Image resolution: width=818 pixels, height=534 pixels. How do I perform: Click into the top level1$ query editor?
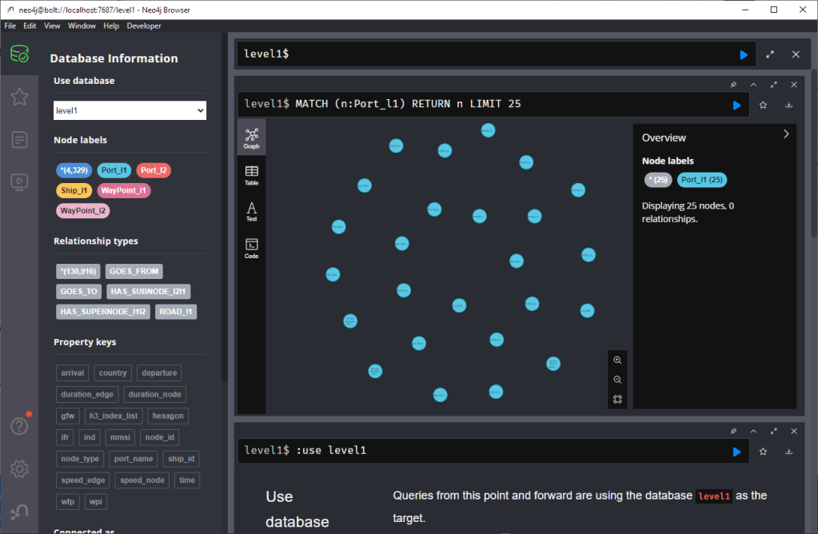pyautogui.click(x=480, y=54)
